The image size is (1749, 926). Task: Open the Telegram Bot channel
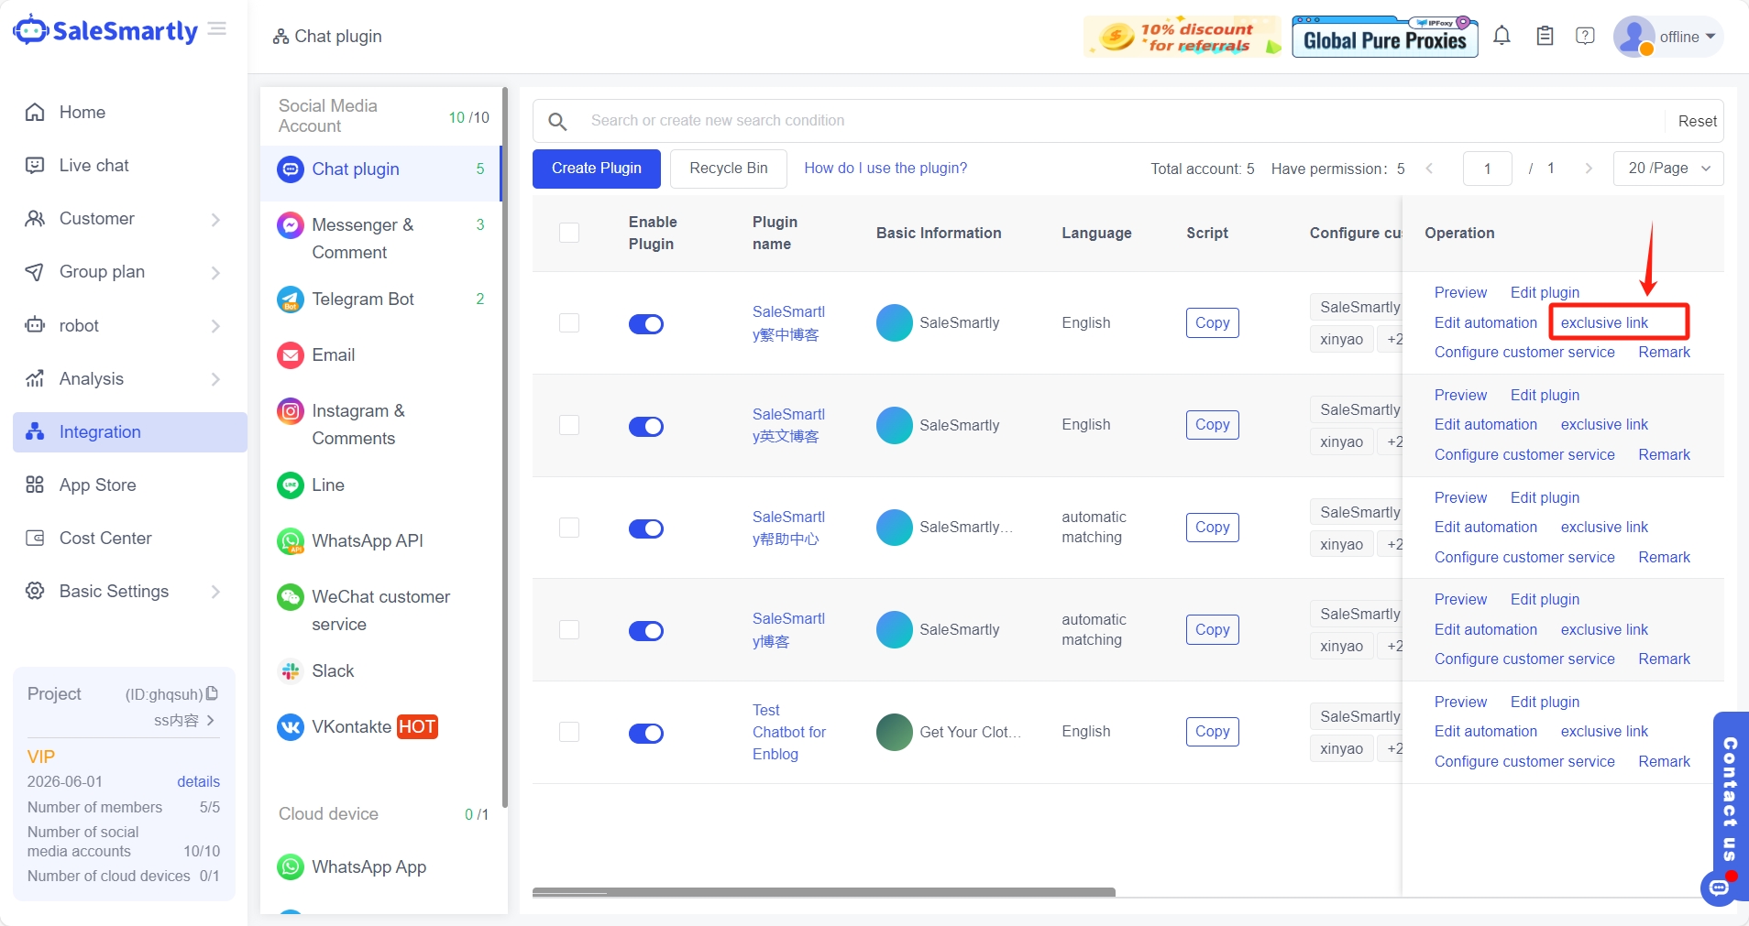[362, 300]
